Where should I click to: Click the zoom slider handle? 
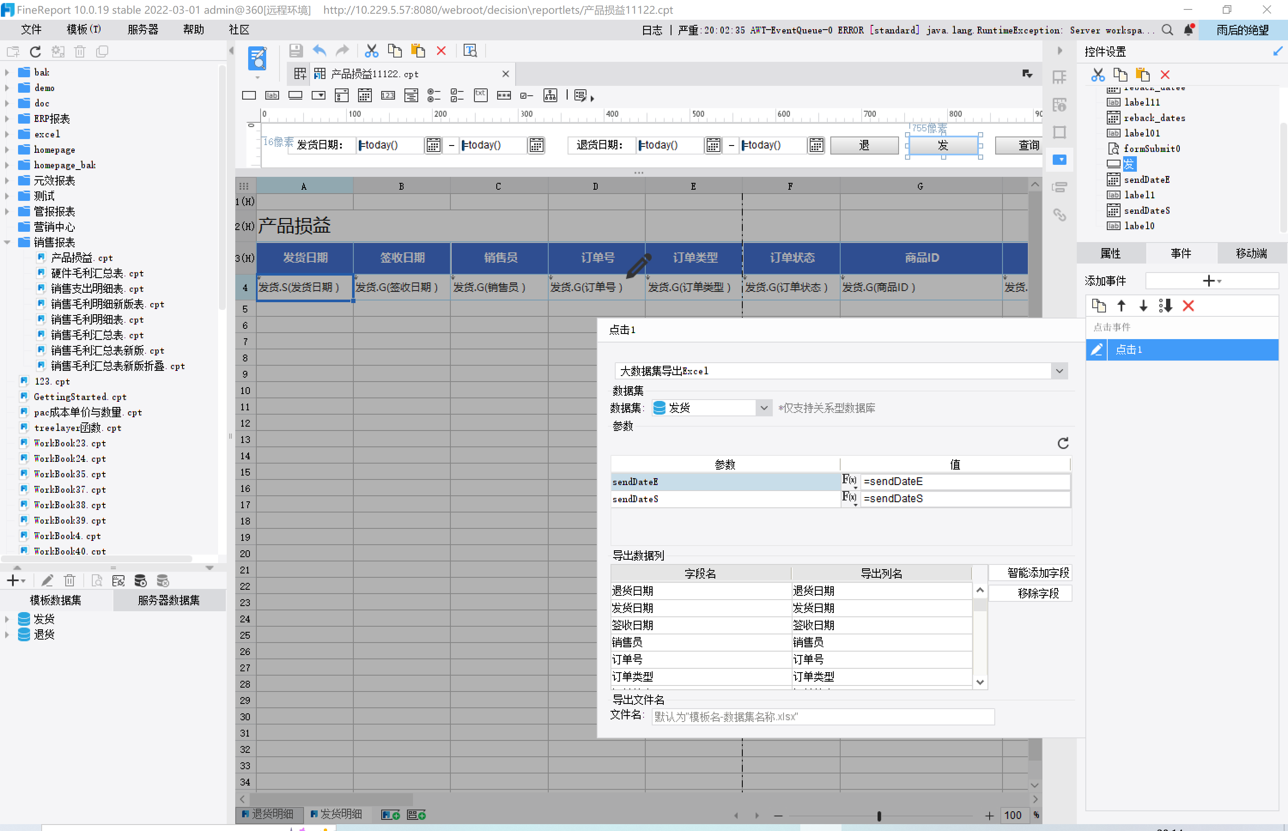[879, 816]
